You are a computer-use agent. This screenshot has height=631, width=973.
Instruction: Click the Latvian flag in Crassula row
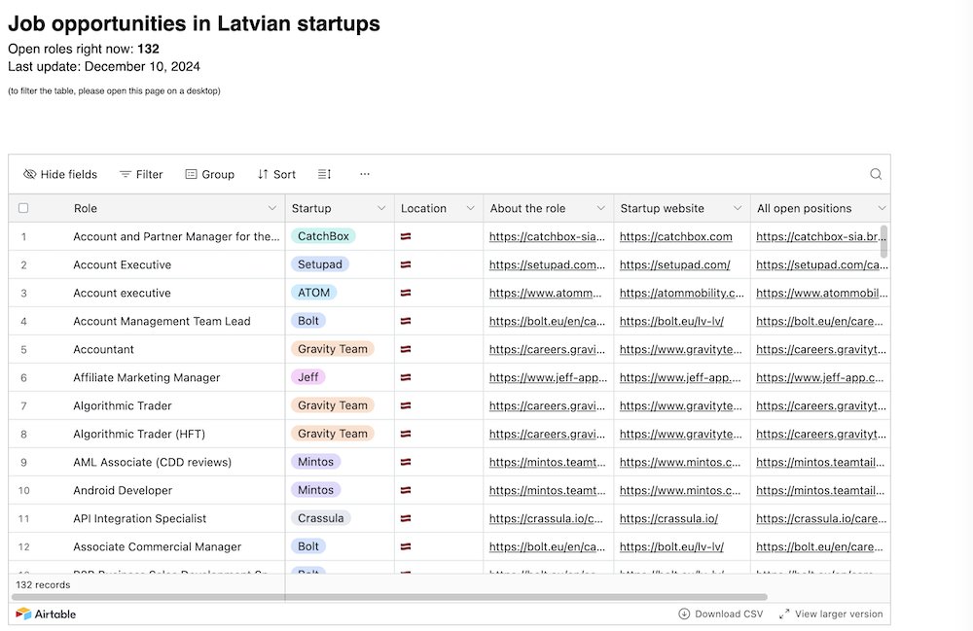coord(406,518)
